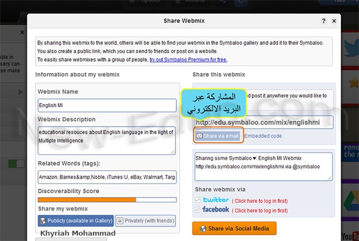Click the Twitter logo under Share webmix via
This screenshot has height=241, width=359.
tap(216, 200)
